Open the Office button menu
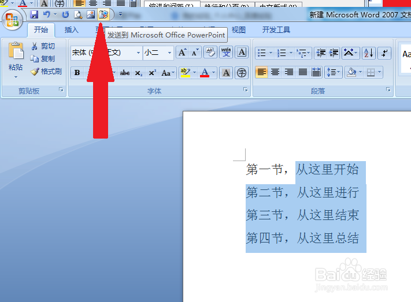 click(12, 20)
